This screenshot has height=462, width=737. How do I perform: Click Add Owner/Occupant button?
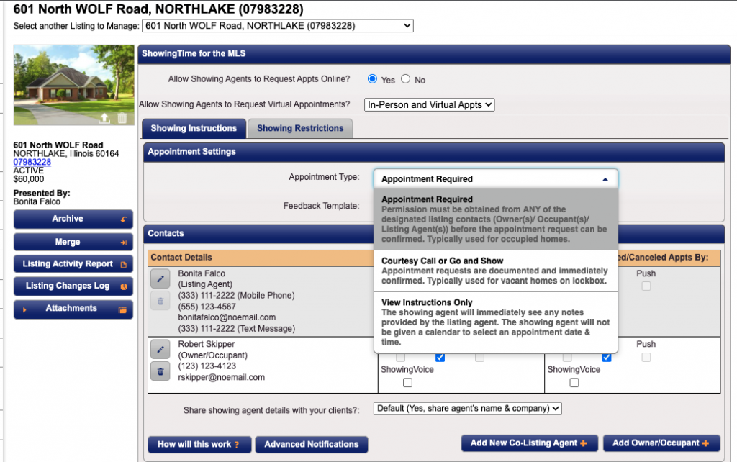[x=661, y=443]
